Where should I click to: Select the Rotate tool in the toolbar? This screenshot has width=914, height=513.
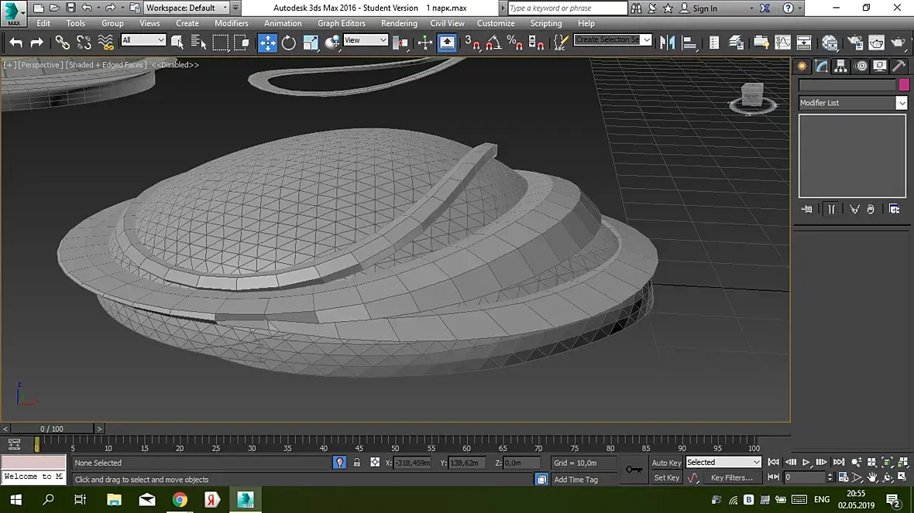(x=289, y=43)
